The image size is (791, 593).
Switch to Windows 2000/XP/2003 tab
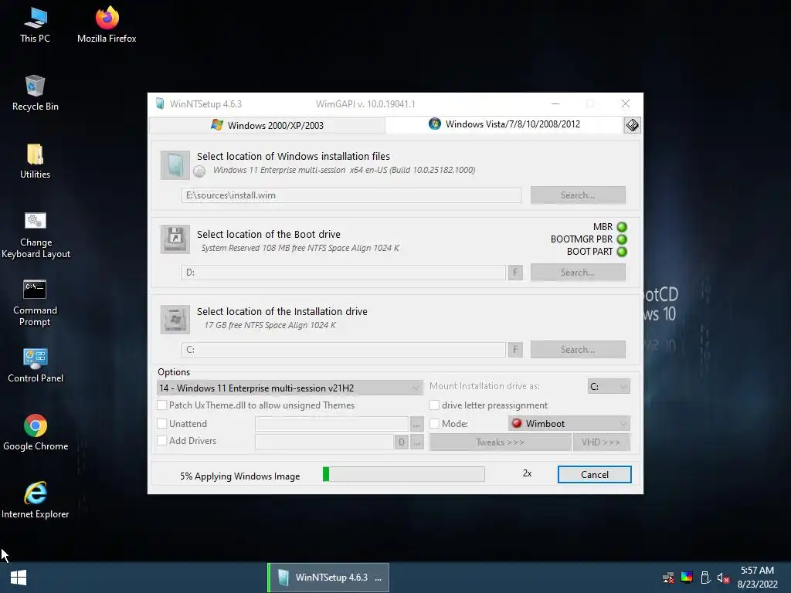pyautogui.click(x=267, y=125)
